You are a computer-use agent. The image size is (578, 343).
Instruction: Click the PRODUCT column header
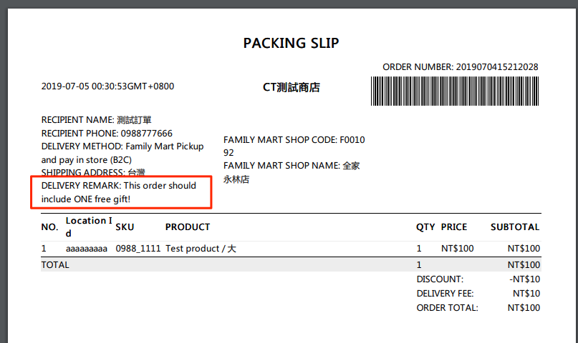(x=188, y=227)
